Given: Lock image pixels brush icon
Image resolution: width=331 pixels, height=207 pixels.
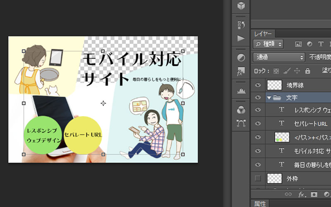Looking at the screenshot, I should (x=286, y=70).
